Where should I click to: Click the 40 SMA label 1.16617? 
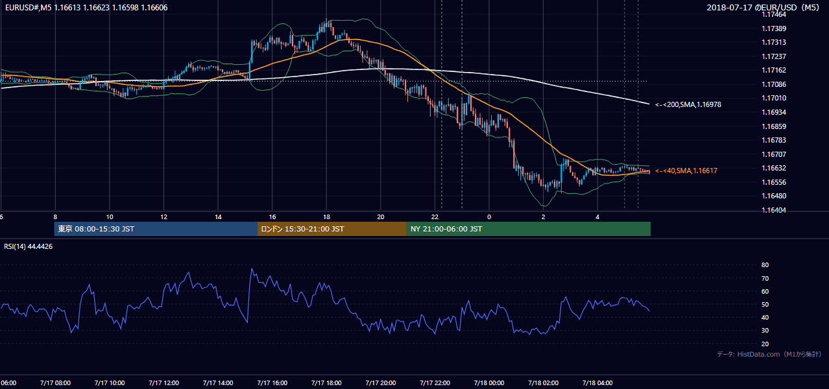pos(686,171)
